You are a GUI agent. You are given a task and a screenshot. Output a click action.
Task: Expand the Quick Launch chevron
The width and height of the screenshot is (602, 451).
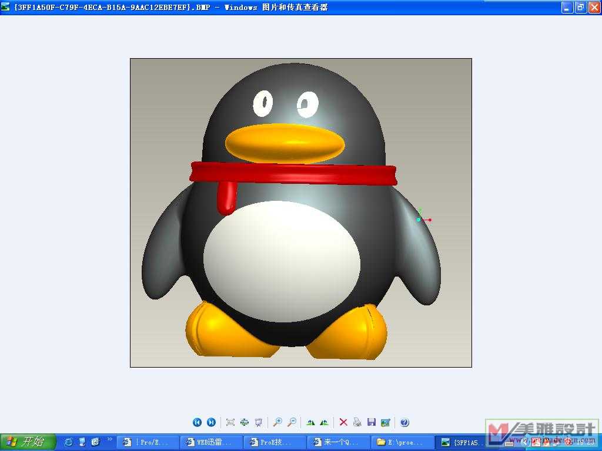(110, 439)
